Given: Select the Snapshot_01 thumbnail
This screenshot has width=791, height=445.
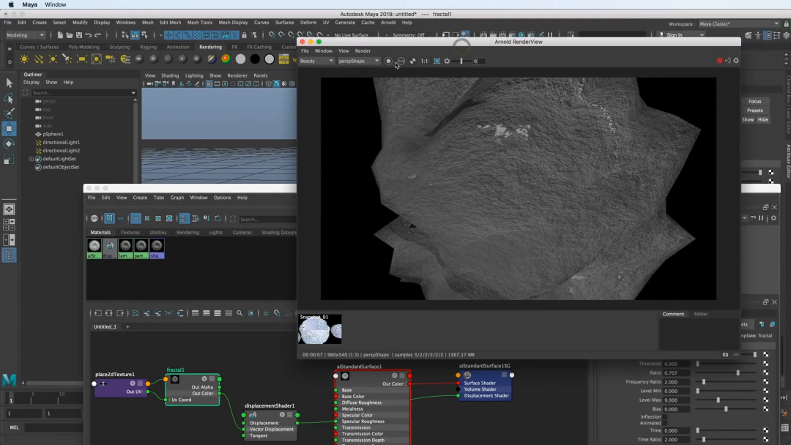Looking at the screenshot, I should pos(319,329).
